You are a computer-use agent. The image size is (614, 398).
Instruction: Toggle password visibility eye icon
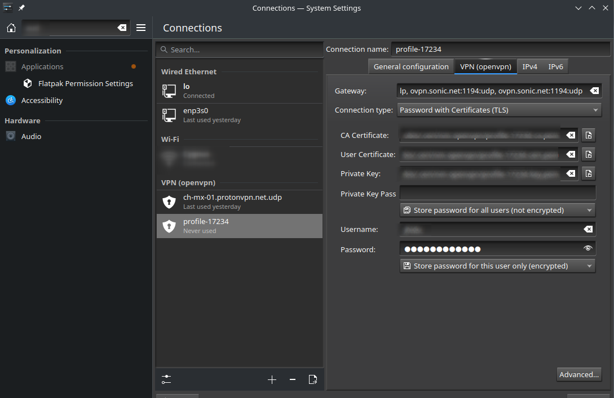tap(588, 248)
